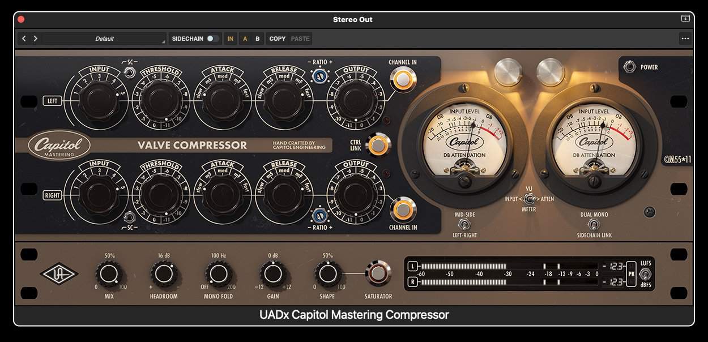Click the VALVE COMPRESSOR title text
The height and width of the screenshot is (342, 708).
[193, 146]
